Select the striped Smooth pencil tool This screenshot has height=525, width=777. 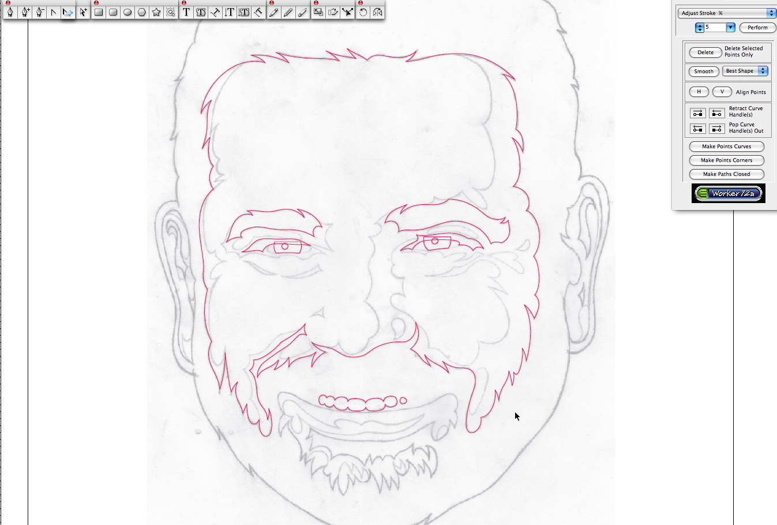click(x=288, y=12)
